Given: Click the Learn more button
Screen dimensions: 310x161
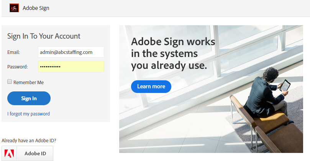Looking at the screenshot, I should point(151,86).
